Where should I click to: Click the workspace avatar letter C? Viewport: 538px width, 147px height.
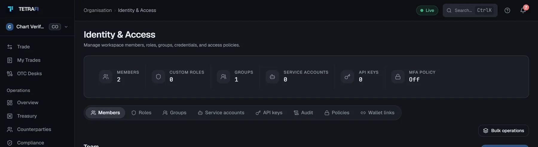[10, 27]
